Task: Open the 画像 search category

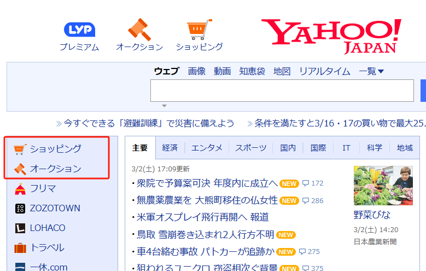Action: coord(196,71)
